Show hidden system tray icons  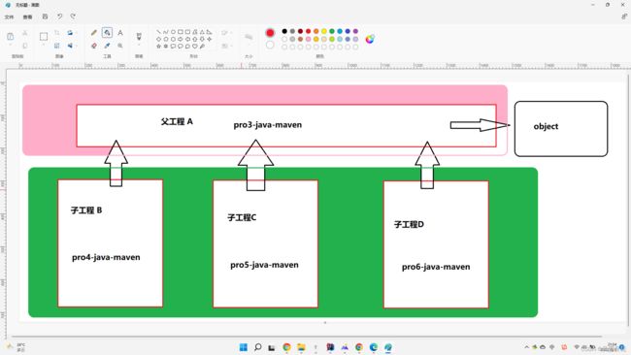pyautogui.click(x=526, y=347)
